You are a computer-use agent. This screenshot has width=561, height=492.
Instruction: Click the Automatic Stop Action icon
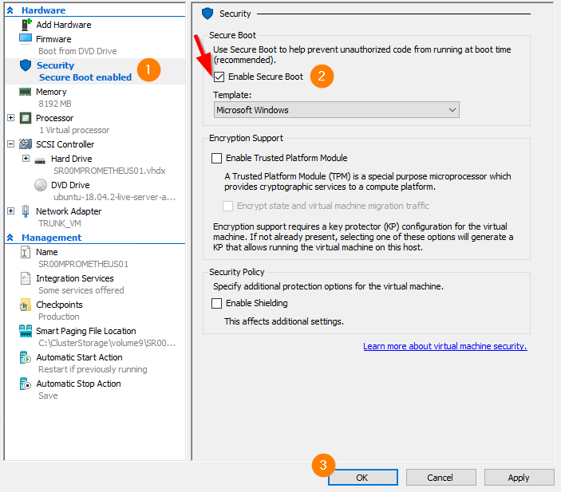click(x=25, y=384)
